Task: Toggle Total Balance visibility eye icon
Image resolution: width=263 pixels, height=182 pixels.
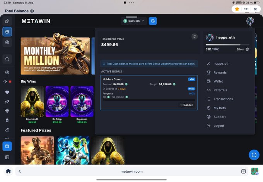Action: [32, 11]
